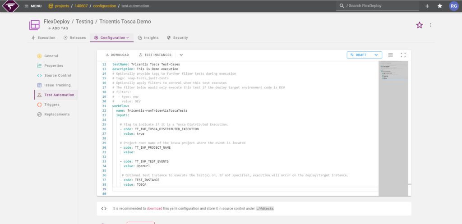The image size is (462, 224).
Task: Click TEST_INSTANCE code on line 37
Action: click(147, 180)
